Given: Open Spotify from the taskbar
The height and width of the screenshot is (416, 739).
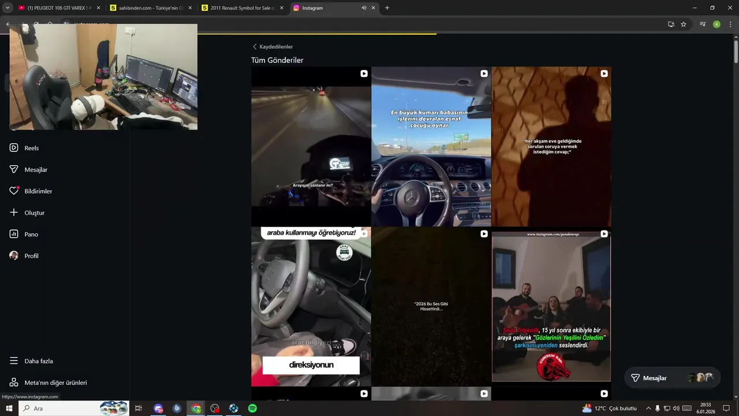Looking at the screenshot, I should 252,408.
